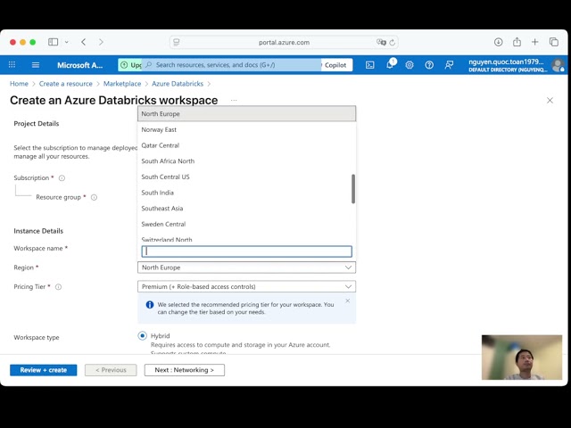Choose South Africa North in the list
The width and height of the screenshot is (571, 428).
246,160
